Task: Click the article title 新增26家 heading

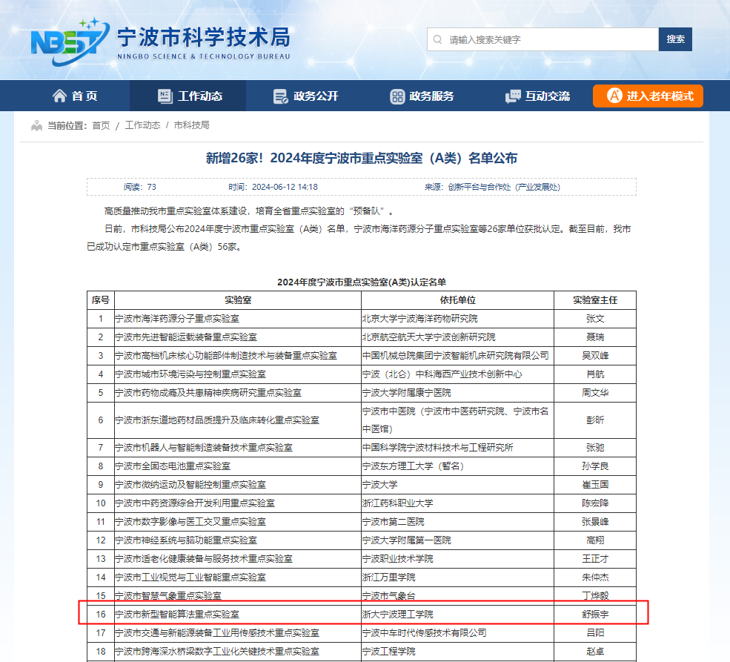Action: pos(361,158)
